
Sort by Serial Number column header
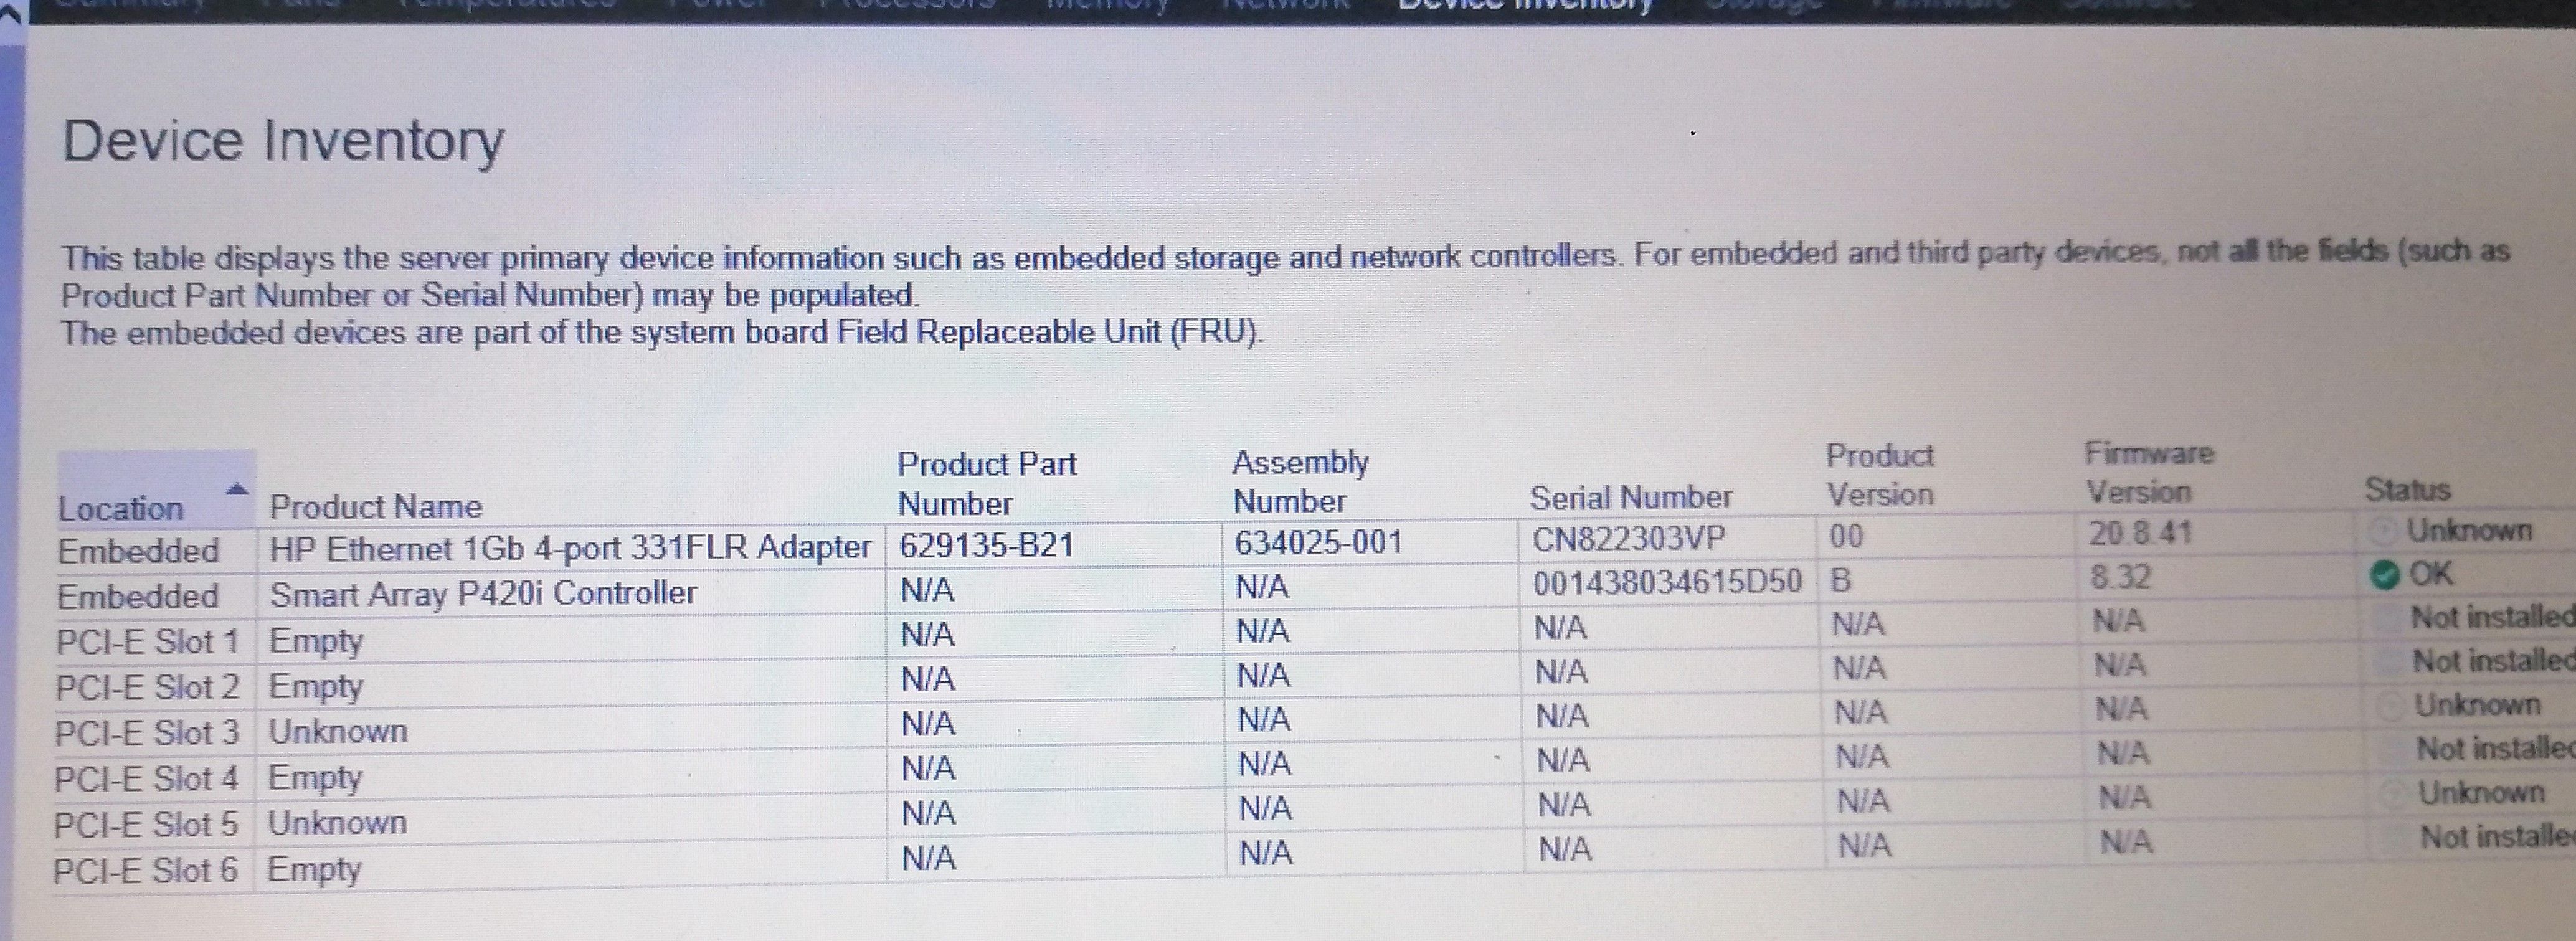tap(1631, 497)
